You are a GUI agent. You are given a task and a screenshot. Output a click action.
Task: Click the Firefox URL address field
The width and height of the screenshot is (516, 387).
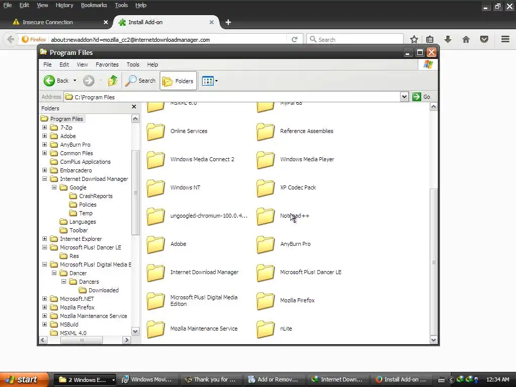168,39
